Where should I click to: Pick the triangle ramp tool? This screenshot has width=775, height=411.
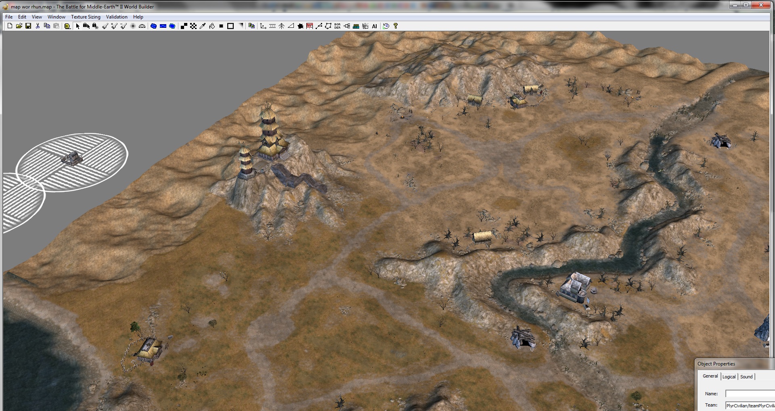(291, 26)
